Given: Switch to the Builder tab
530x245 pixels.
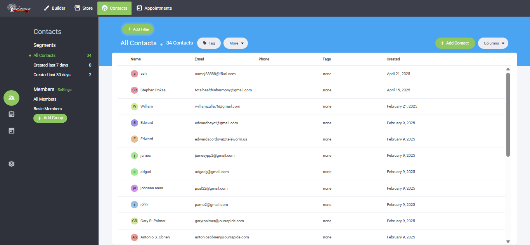Looking at the screenshot, I should click(54, 8).
